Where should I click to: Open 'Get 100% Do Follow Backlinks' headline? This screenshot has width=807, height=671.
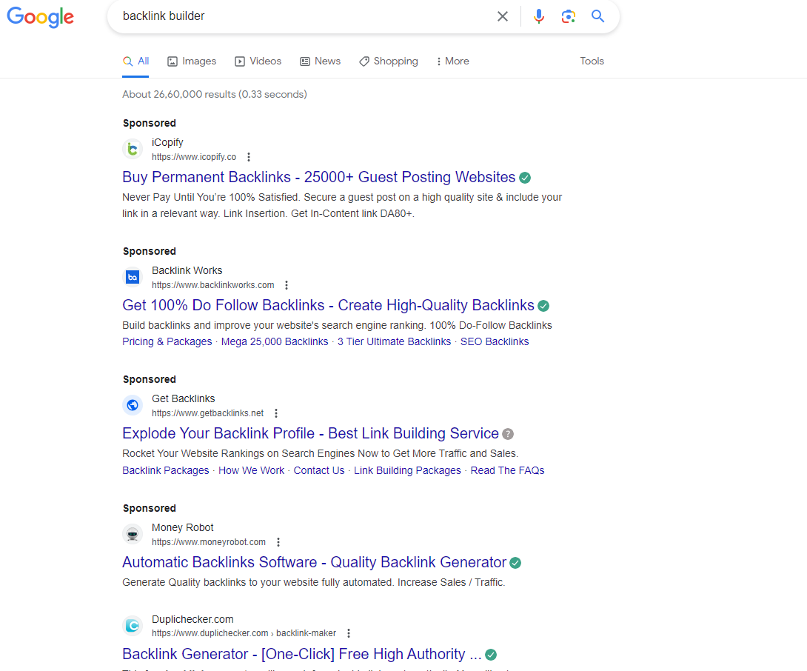[x=329, y=305]
